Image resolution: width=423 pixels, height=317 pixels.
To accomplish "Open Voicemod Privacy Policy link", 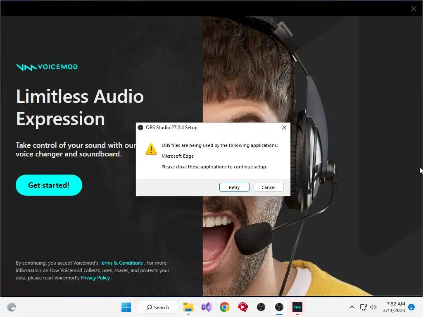I will click(x=95, y=278).
